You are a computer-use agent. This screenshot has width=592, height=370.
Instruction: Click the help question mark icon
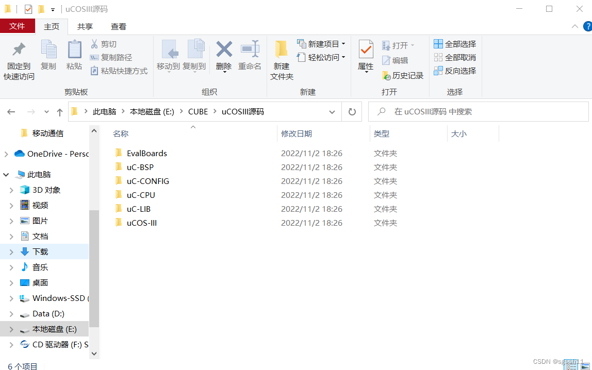[587, 26]
